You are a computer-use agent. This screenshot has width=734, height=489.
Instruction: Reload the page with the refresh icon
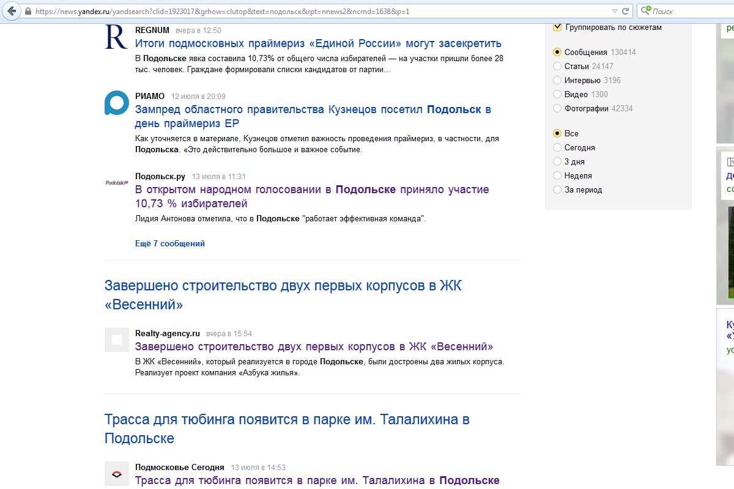click(626, 11)
